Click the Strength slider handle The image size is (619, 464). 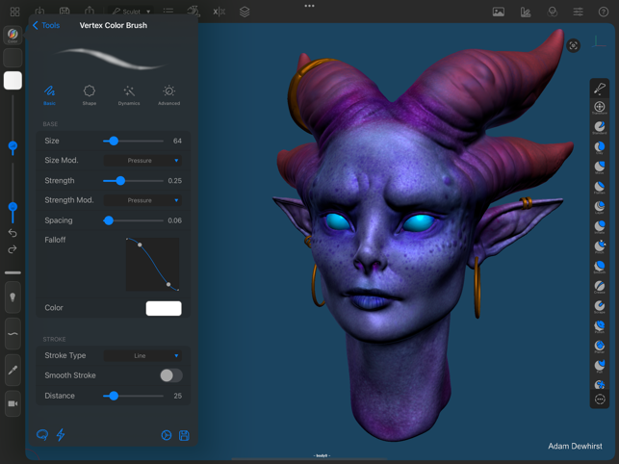click(120, 181)
